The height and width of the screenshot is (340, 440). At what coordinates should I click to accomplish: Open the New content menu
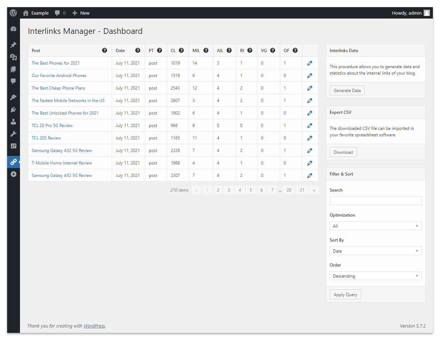(81, 13)
